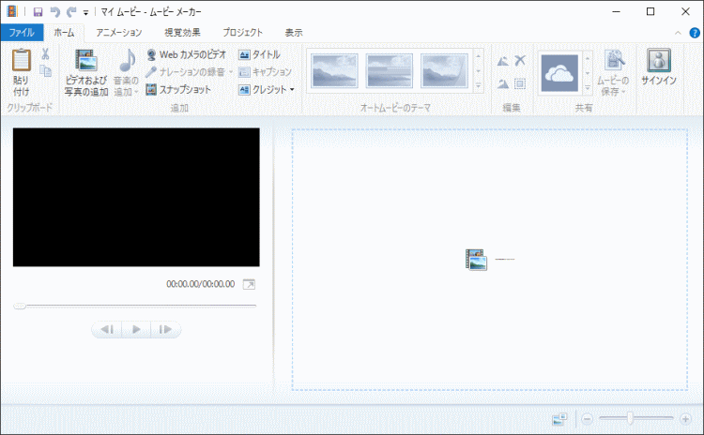The image size is (704, 435).
Task: Expand the share gallery more arrow
Action: tap(588, 88)
